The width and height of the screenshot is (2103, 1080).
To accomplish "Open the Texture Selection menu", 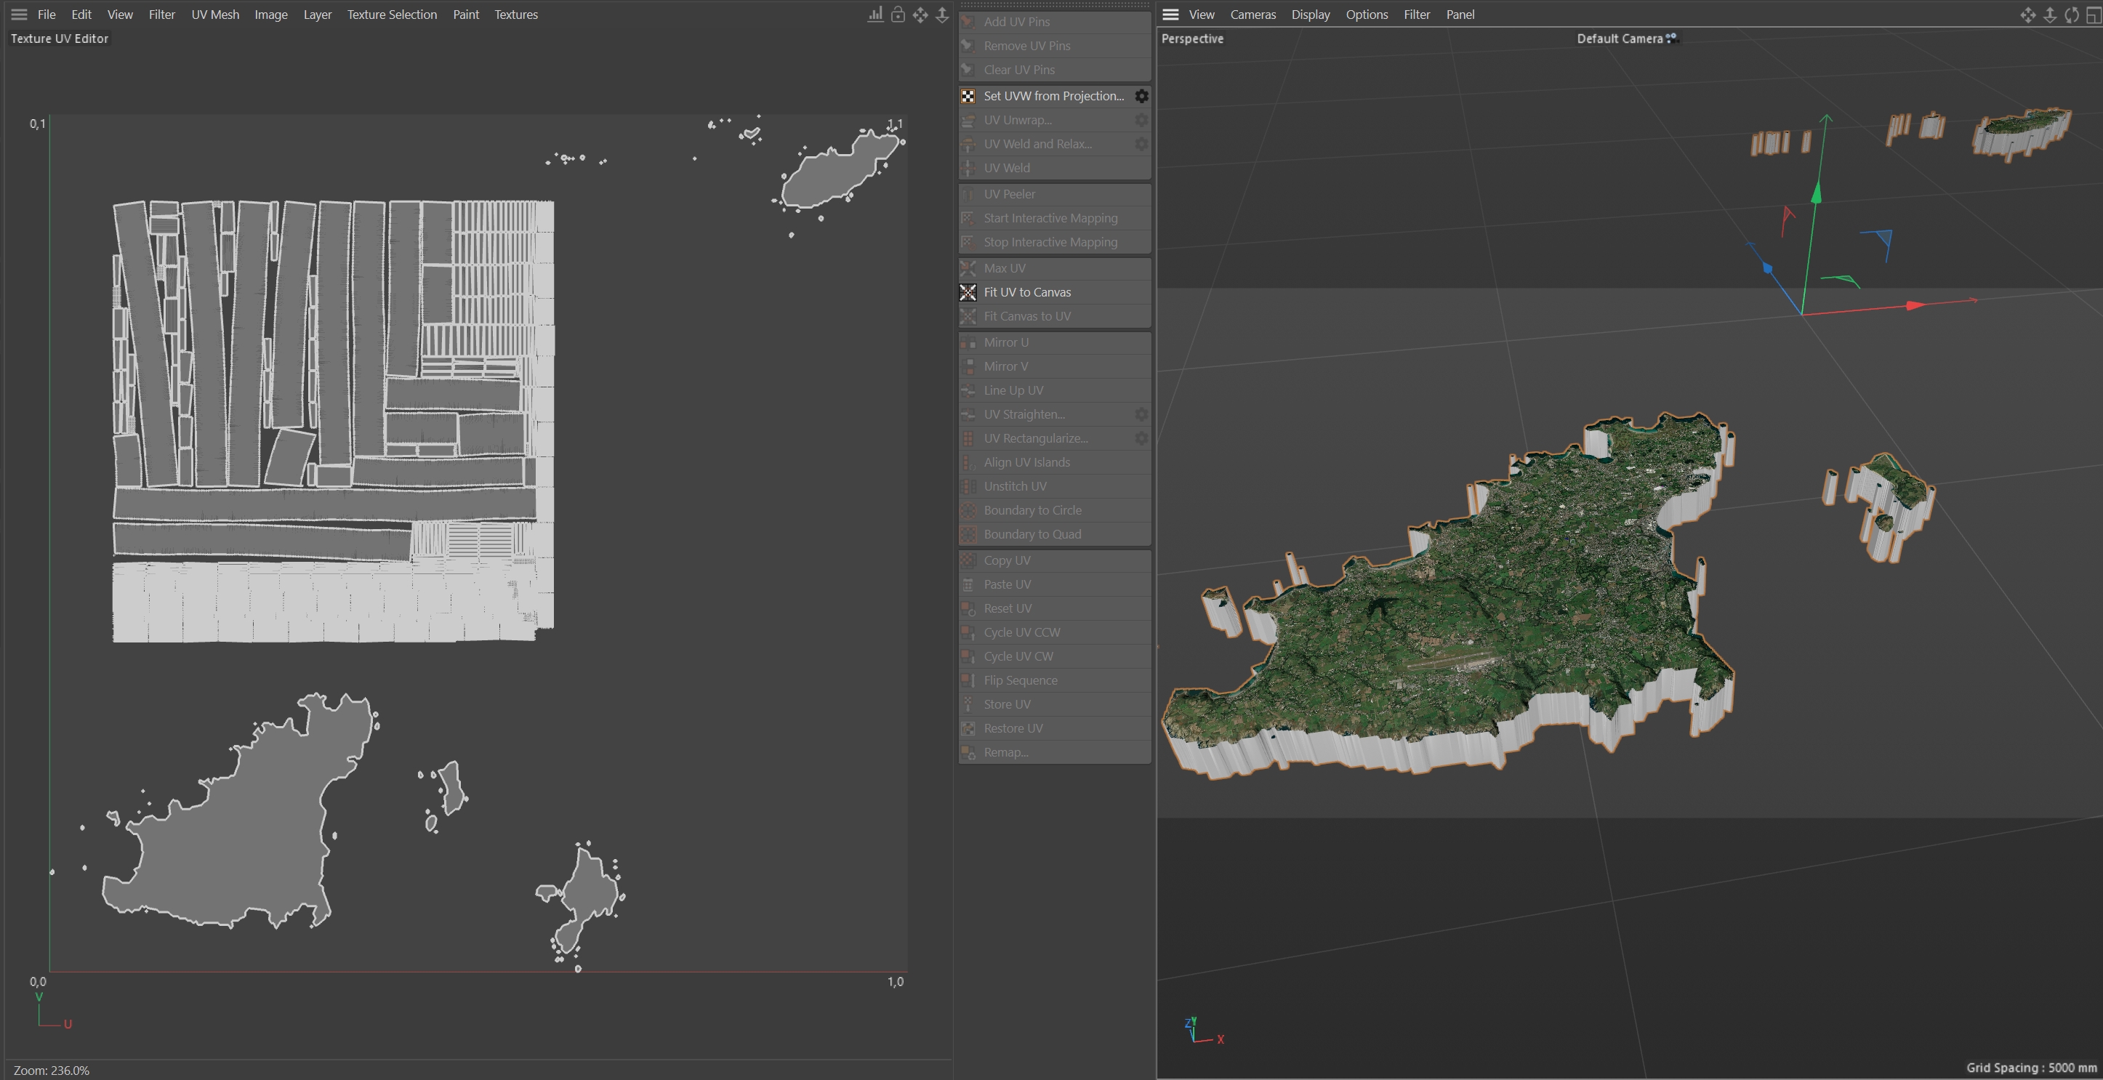I will [x=392, y=15].
